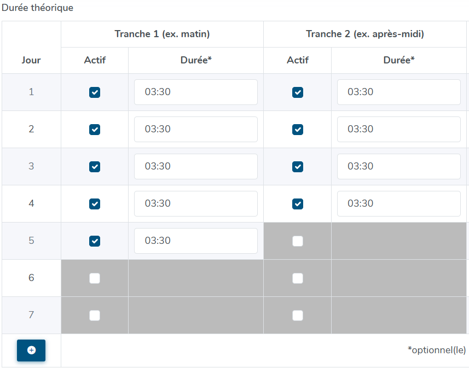Click Tranche 1 Durée input for day 4
The image size is (469, 368).
coord(196,203)
